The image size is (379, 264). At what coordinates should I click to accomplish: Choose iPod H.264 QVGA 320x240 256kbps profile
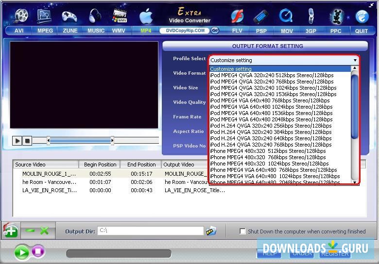point(280,126)
